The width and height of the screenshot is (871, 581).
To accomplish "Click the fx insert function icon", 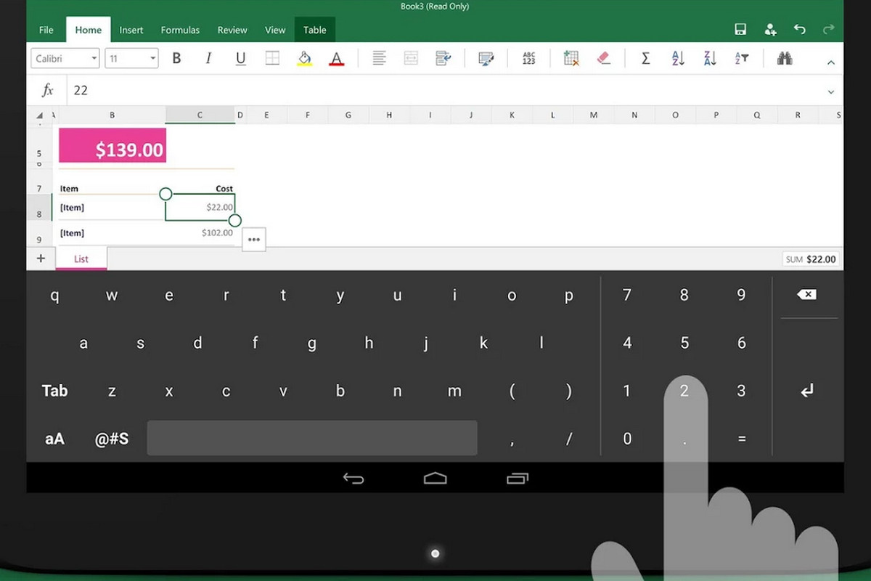I will tap(48, 90).
